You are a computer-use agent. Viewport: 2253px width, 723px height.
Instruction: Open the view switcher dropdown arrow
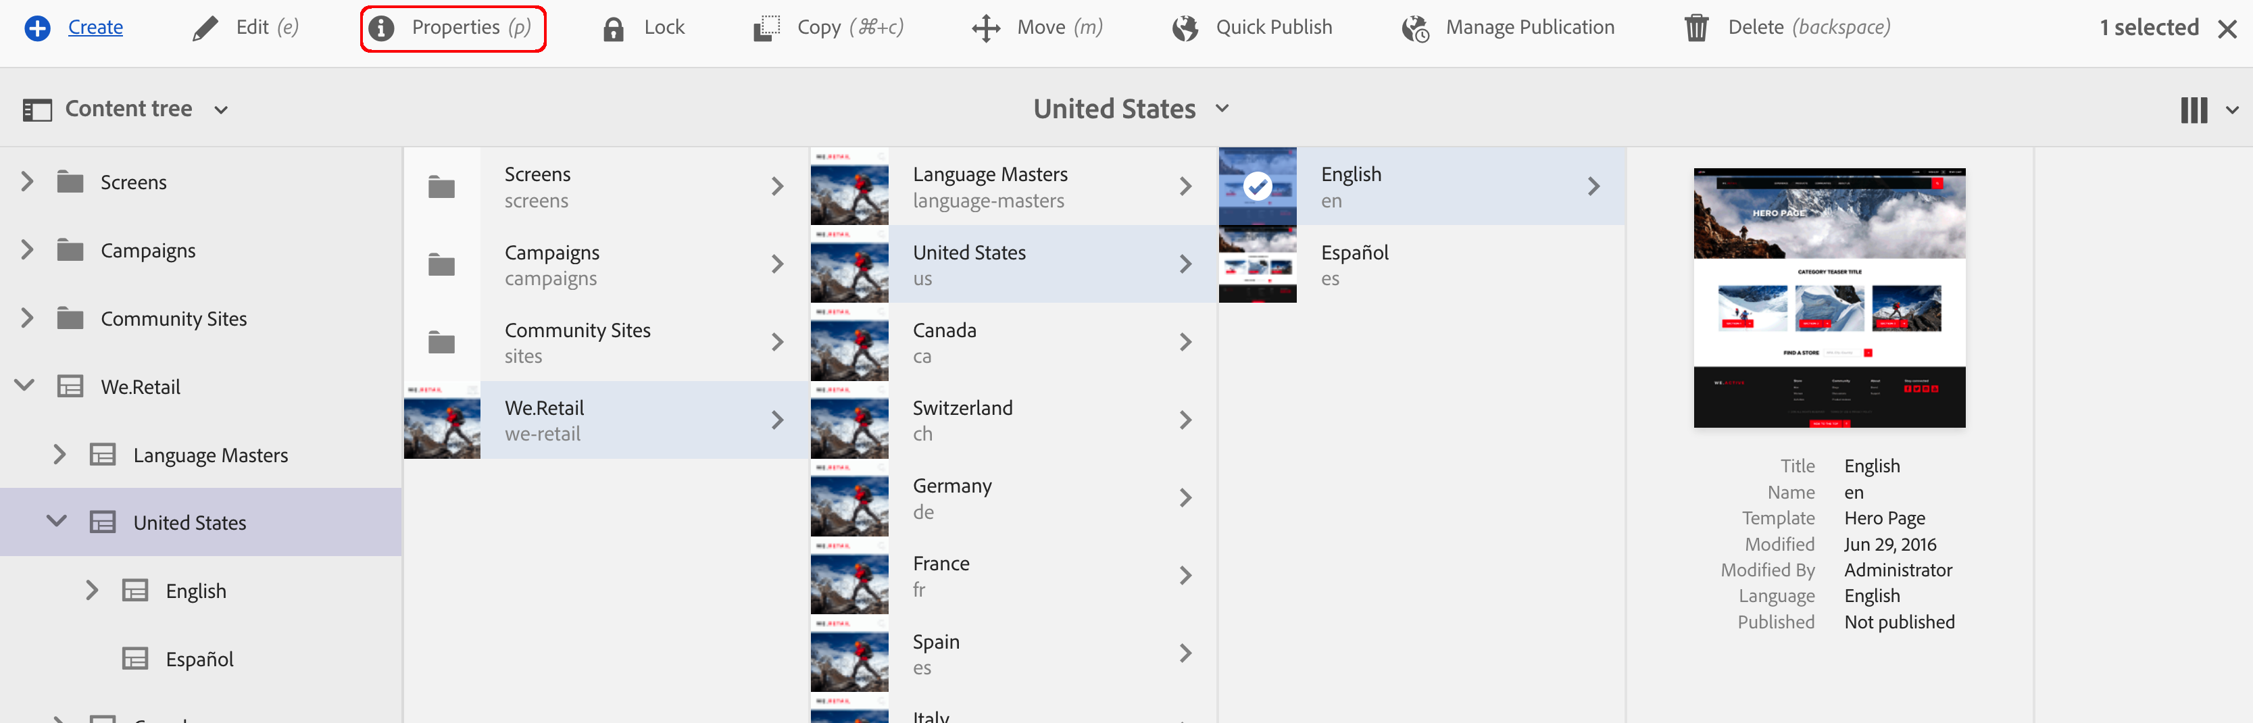2232,110
